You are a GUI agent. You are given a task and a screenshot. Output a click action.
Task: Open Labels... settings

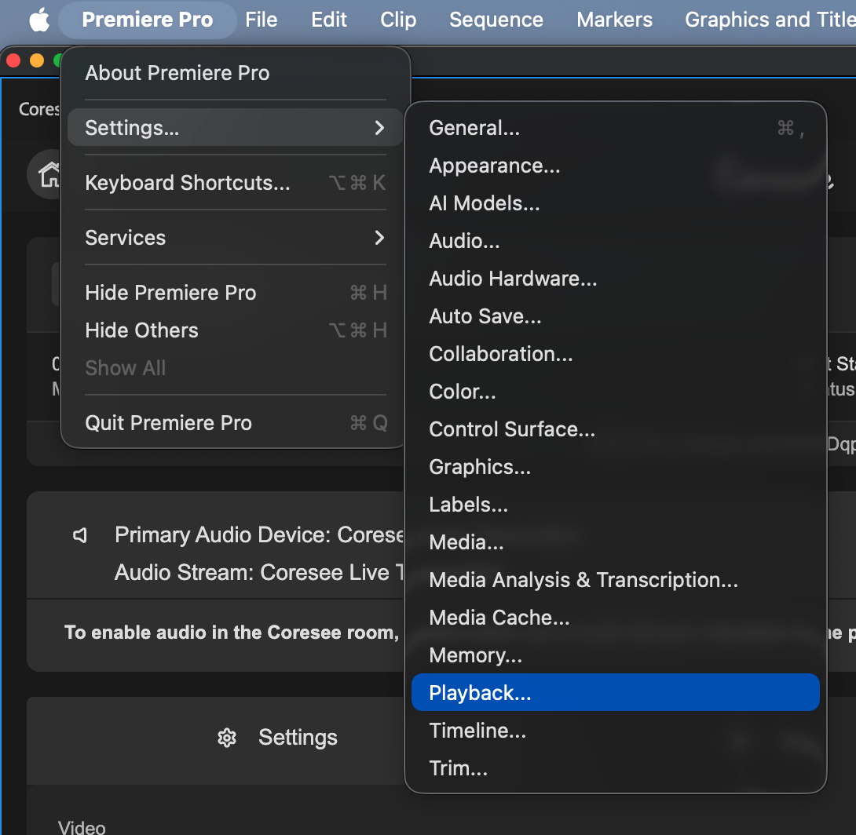[615, 505]
